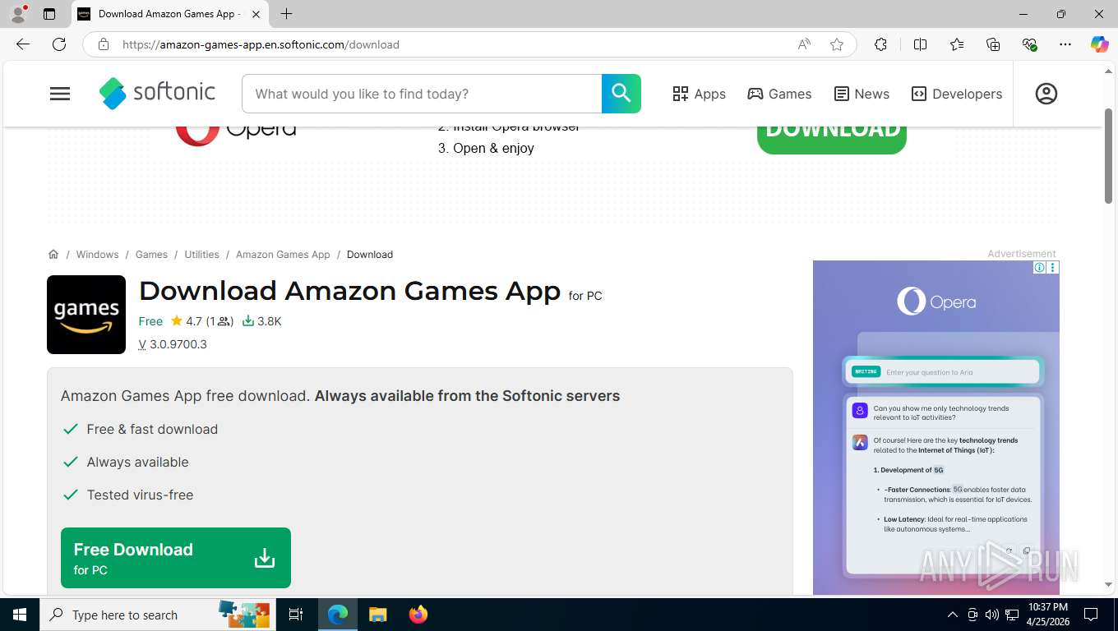
Task: Open Read aloud in address bar
Action: click(804, 44)
